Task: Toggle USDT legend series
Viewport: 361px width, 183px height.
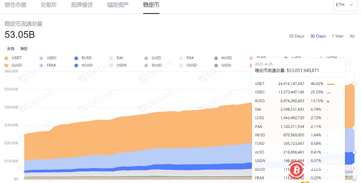Action: (13, 58)
